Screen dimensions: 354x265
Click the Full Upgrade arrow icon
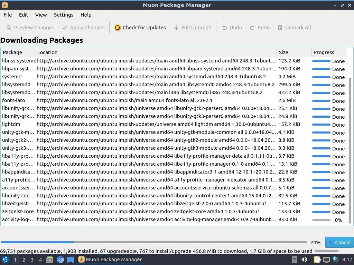click(x=176, y=28)
